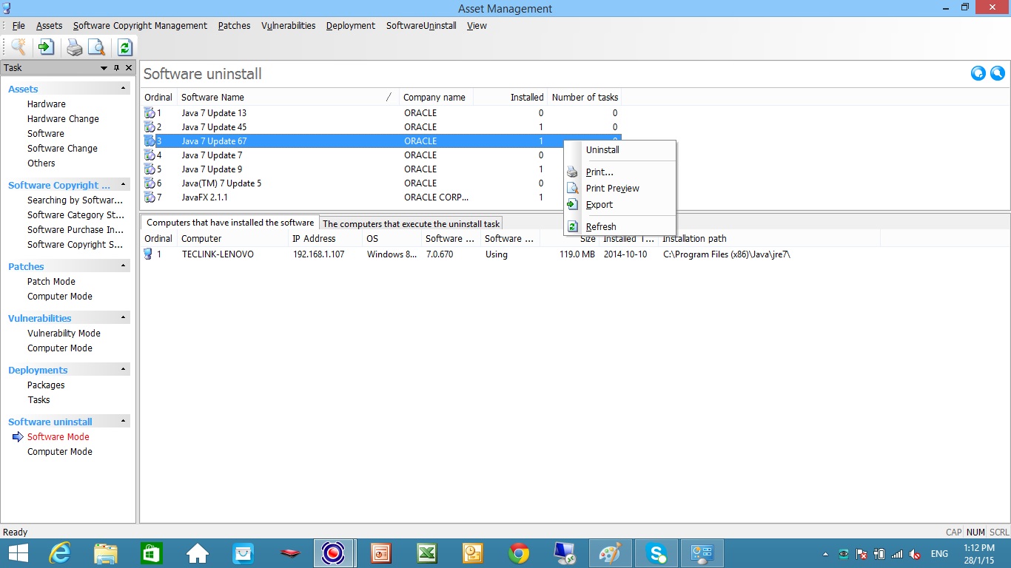This screenshot has width=1011, height=568.
Task: Choose Uninstall from the context menu
Action: pos(620,149)
